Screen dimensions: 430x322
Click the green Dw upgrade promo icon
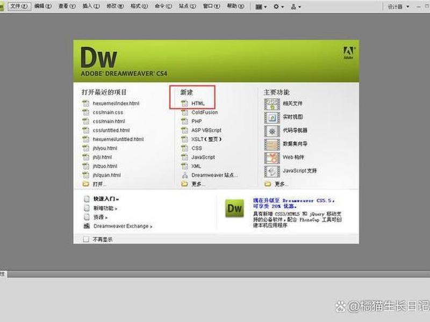click(x=234, y=208)
